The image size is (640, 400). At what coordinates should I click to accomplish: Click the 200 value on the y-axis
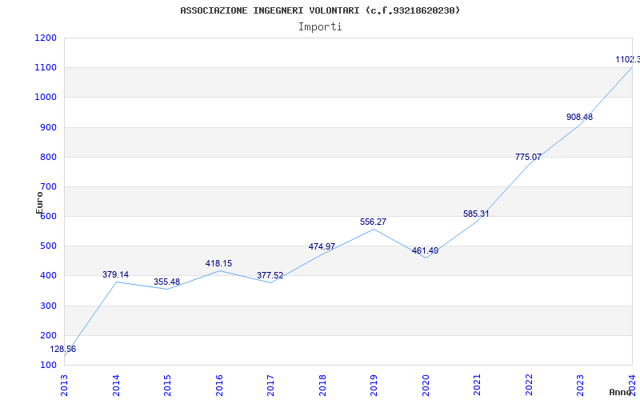48,335
